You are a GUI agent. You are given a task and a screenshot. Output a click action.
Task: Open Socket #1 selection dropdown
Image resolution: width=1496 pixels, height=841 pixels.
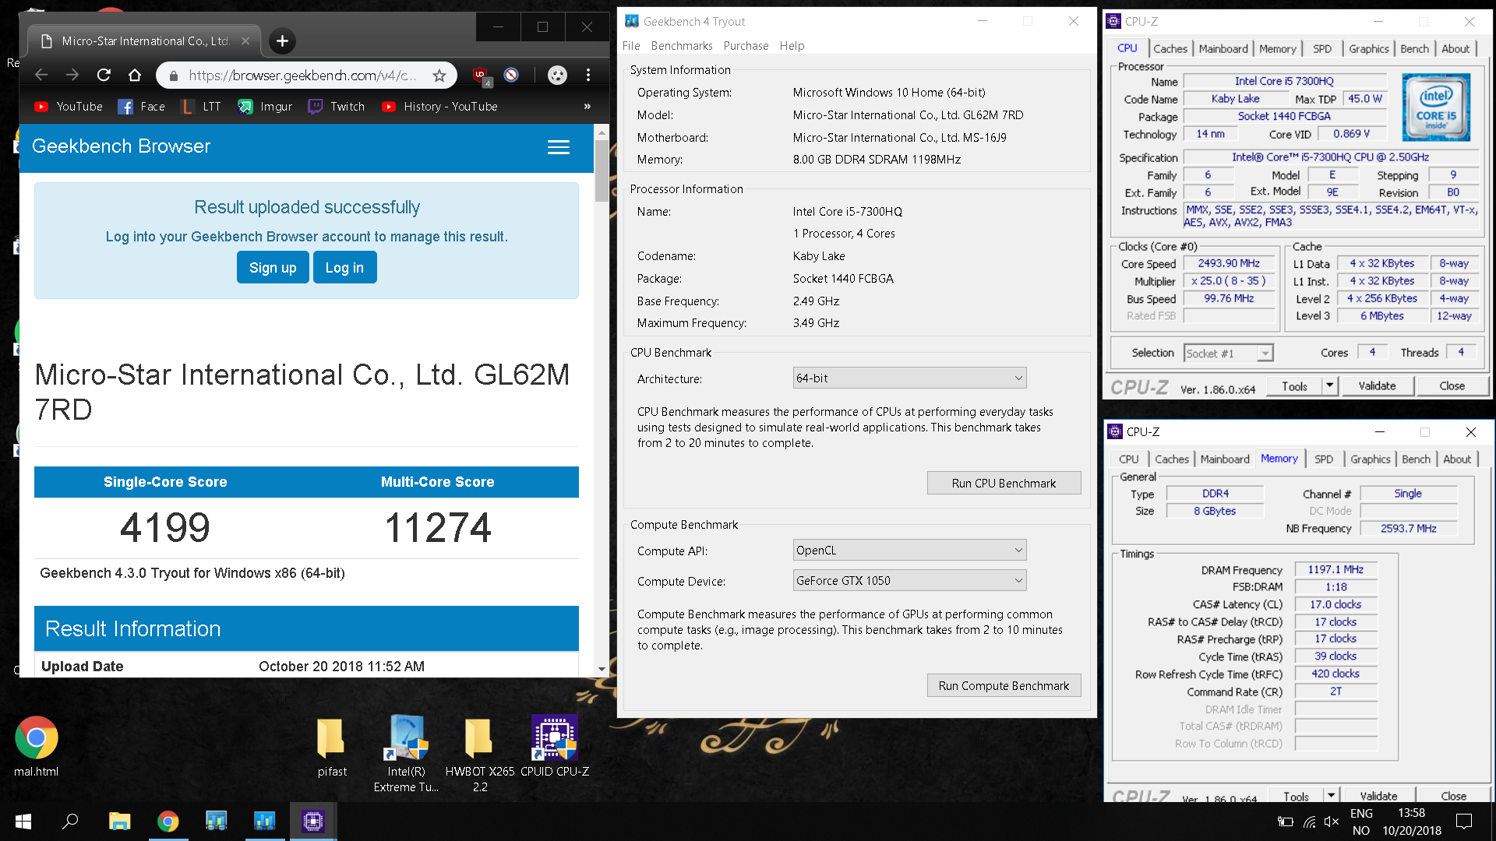tap(1228, 354)
